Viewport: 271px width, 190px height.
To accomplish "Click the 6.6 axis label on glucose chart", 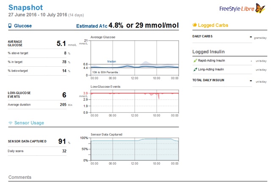I will click(x=86, y=64).
